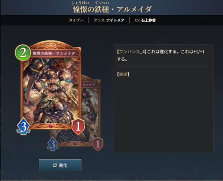
Task: Click the refresh arrows icon on 進化 button
Action: [55, 165]
